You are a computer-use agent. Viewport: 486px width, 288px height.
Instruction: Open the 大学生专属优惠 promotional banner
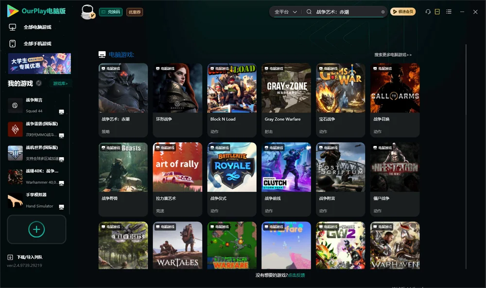[39, 63]
